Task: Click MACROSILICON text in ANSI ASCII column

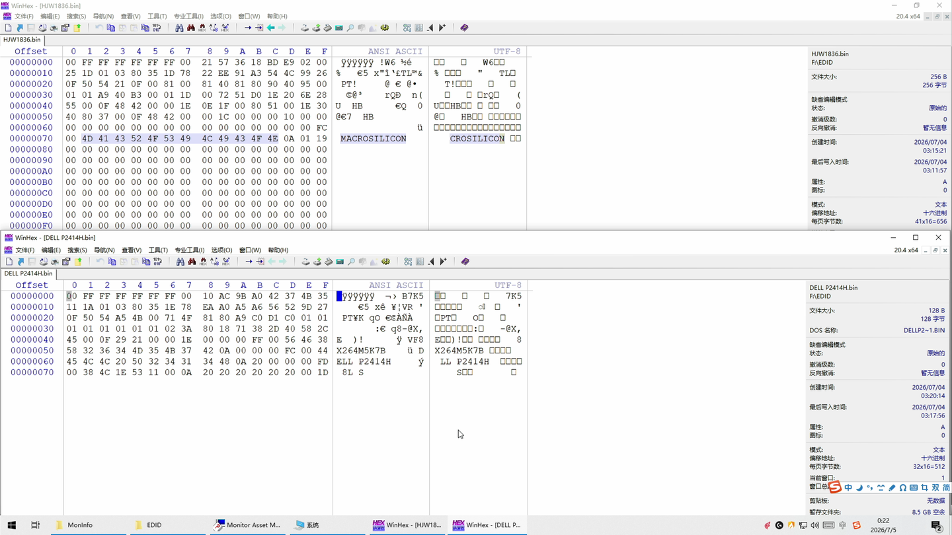Action: click(374, 139)
